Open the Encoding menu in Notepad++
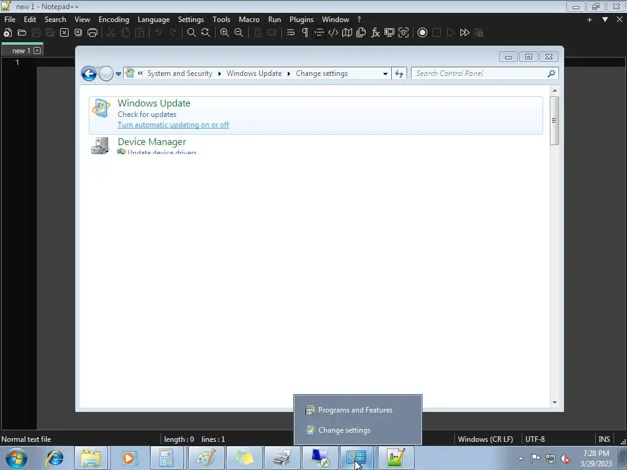The height and width of the screenshot is (470, 627). (114, 19)
